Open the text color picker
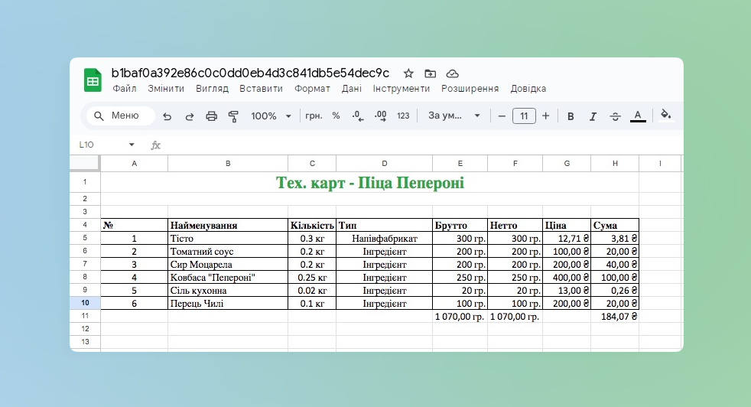The image size is (751, 407). point(638,116)
